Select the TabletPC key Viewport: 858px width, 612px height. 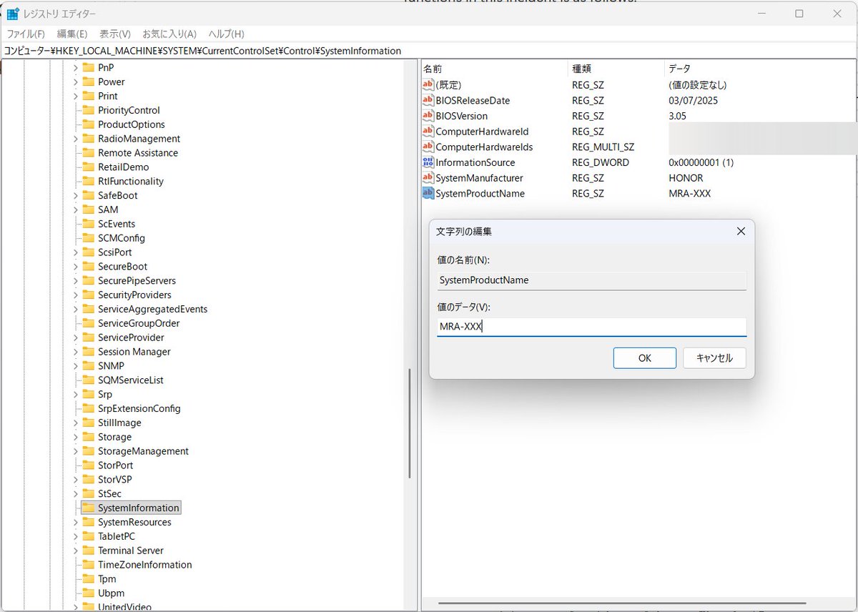coord(117,536)
